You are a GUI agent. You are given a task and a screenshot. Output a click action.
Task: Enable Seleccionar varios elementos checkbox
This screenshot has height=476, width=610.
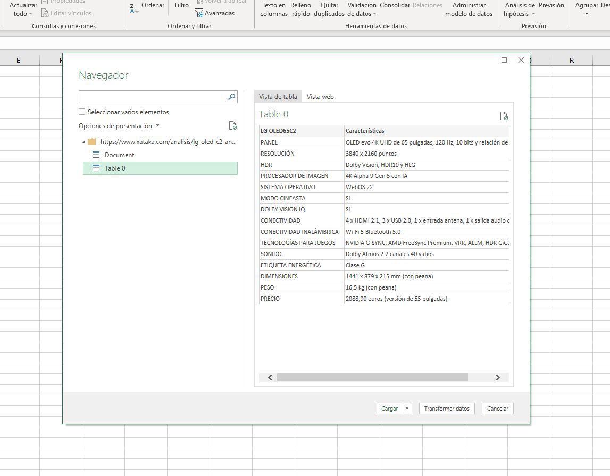[82, 112]
